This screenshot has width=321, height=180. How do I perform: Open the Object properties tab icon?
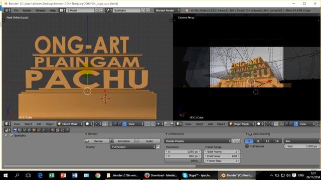click(x=34, y=130)
